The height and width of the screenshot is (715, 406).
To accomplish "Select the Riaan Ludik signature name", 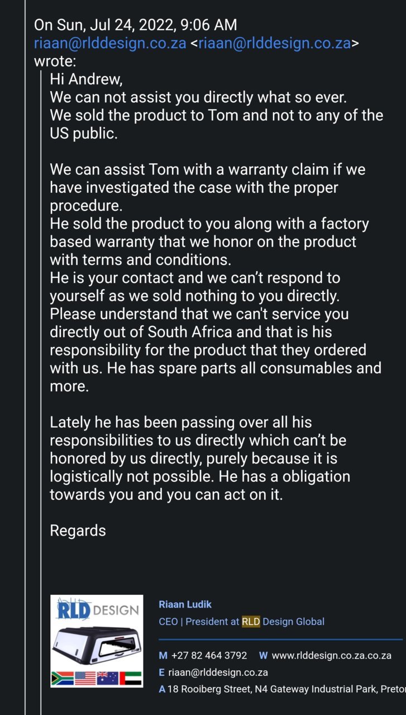I will (185, 604).
